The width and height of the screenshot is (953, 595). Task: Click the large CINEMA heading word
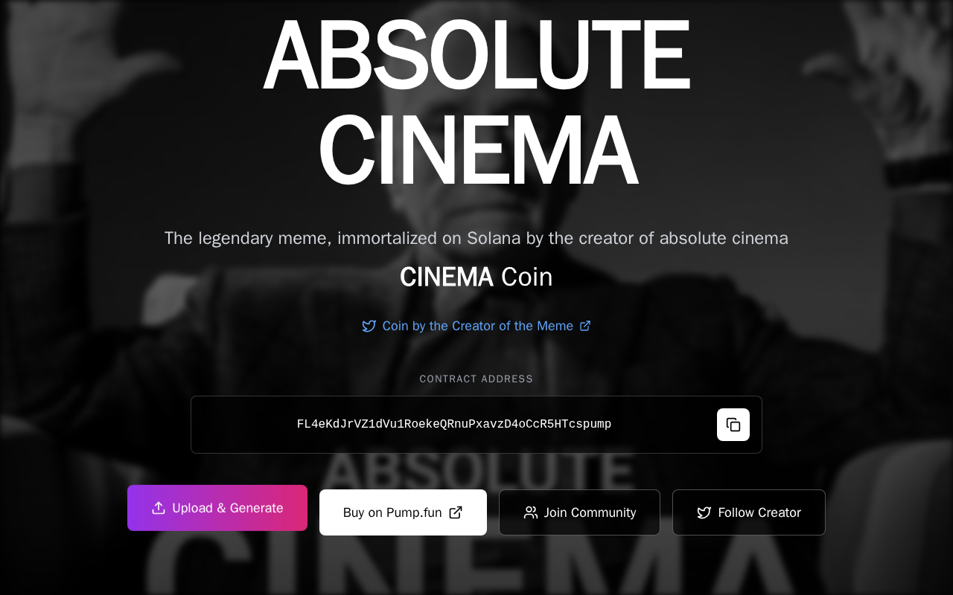coord(476,151)
